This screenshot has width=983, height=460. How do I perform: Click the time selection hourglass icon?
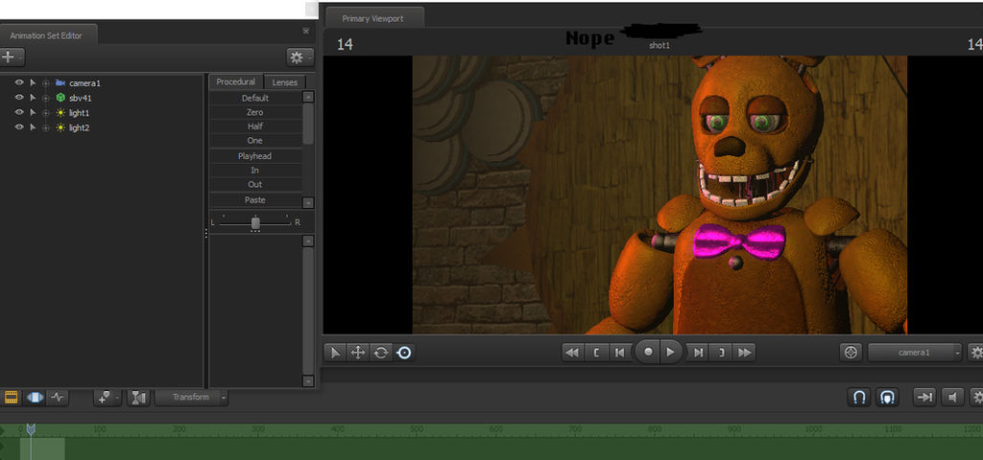tap(138, 397)
